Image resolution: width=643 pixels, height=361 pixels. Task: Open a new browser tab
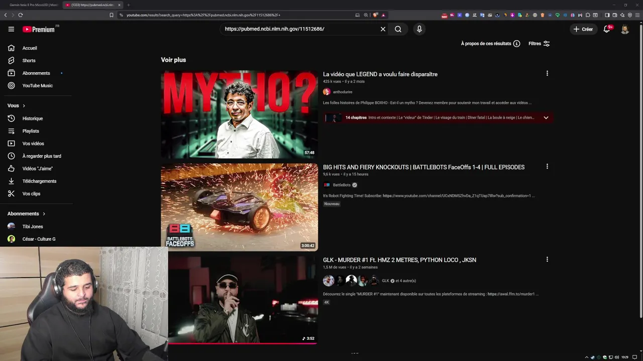(128, 5)
